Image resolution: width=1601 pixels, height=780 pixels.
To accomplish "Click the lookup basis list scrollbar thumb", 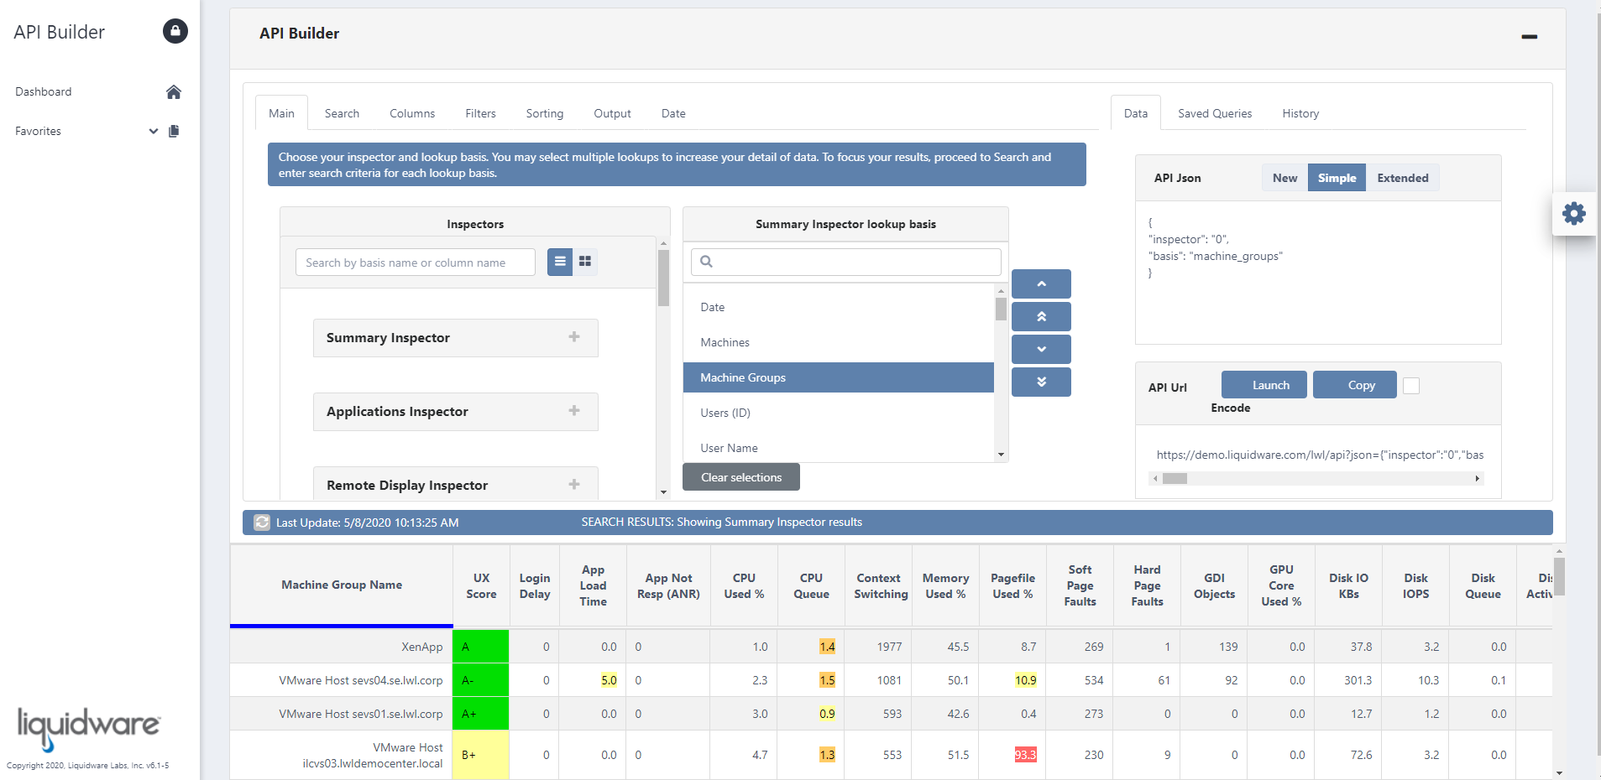I will 1001,309.
